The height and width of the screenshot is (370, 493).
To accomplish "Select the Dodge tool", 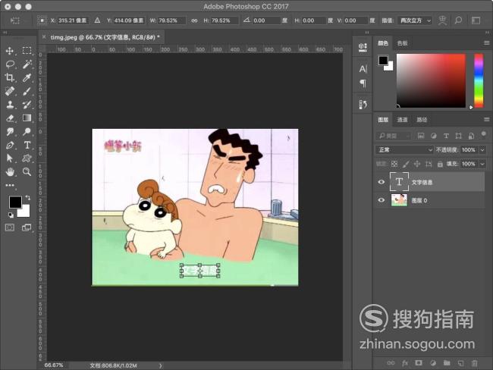I will 27,132.
